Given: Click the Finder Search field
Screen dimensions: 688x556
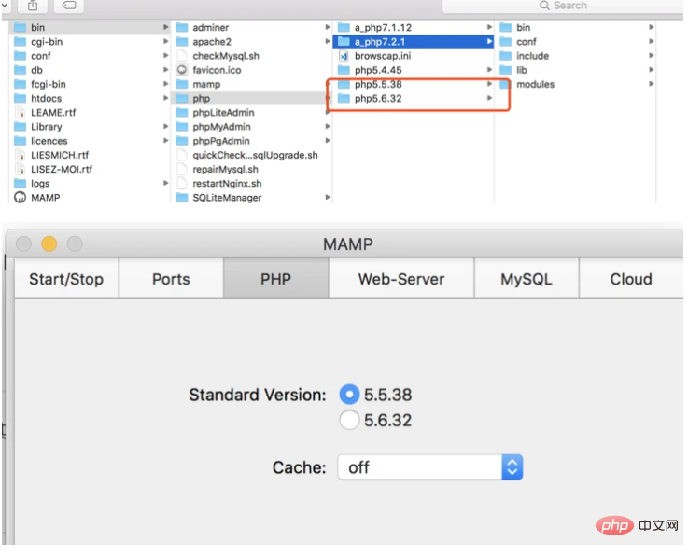Looking at the screenshot, I should (x=563, y=6).
